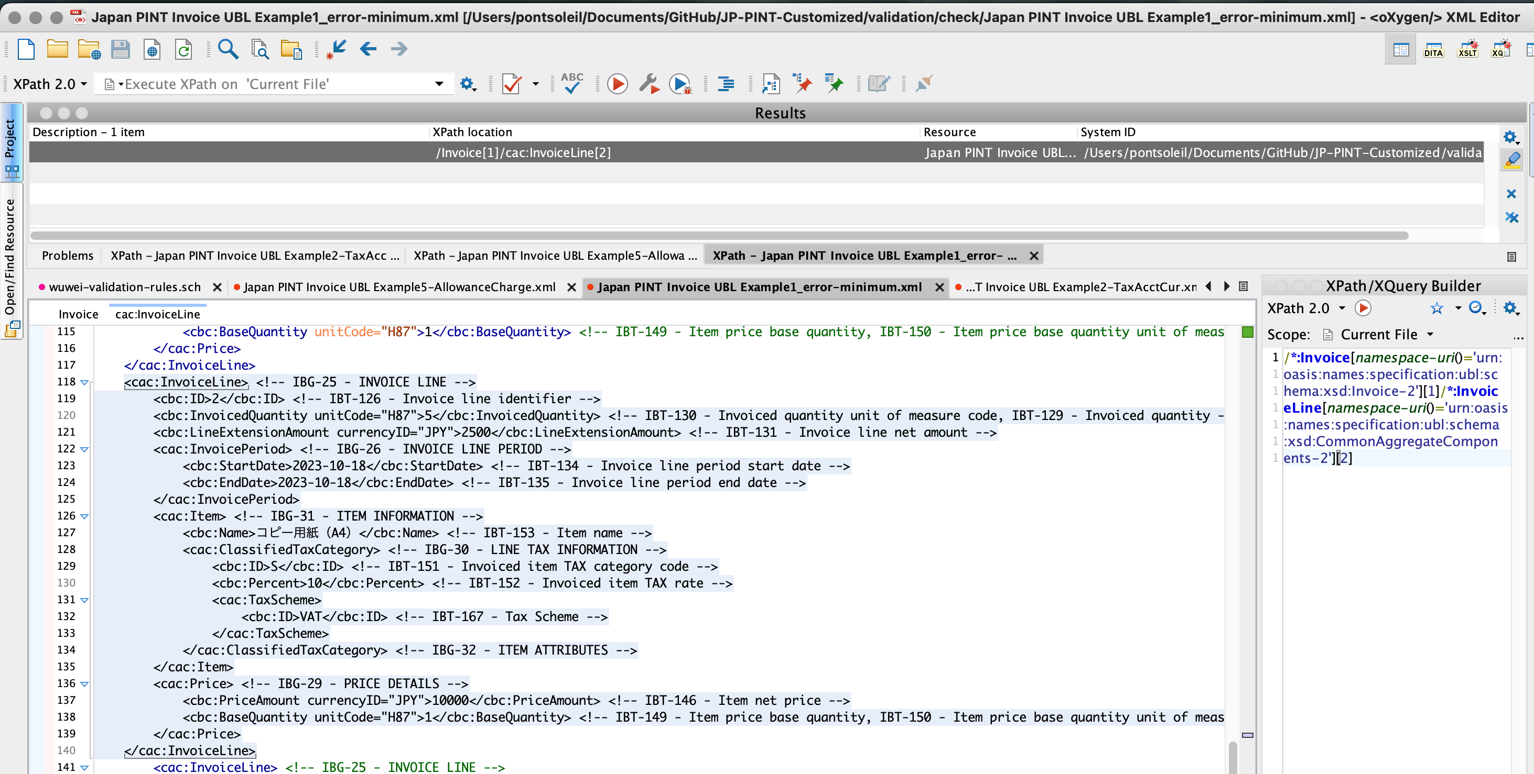Show the editor tabs list icon

point(1244,287)
